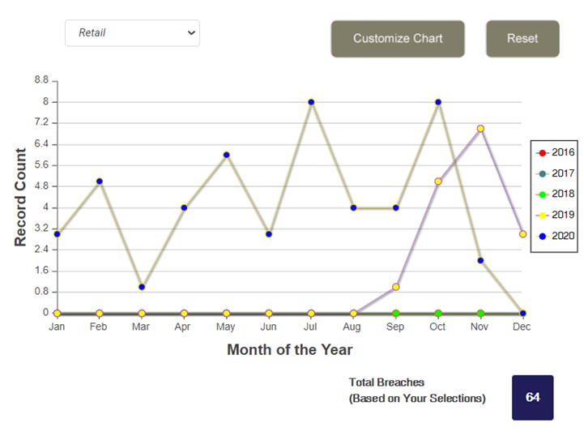Select the 2020 January data point at 3
This screenshot has height=444, width=584.
coord(57,234)
